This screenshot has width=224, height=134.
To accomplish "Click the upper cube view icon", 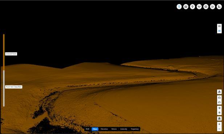I will tap(219, 108).
